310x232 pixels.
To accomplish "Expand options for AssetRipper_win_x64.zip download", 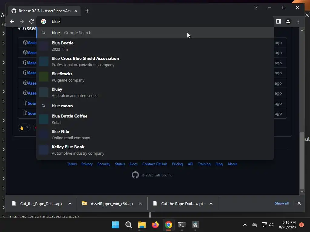I will pyautogui.click(x=140, y=204).
